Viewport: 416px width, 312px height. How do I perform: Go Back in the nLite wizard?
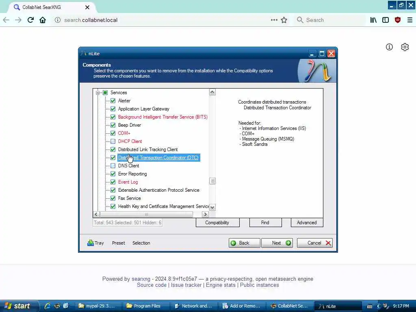point(244,243)
